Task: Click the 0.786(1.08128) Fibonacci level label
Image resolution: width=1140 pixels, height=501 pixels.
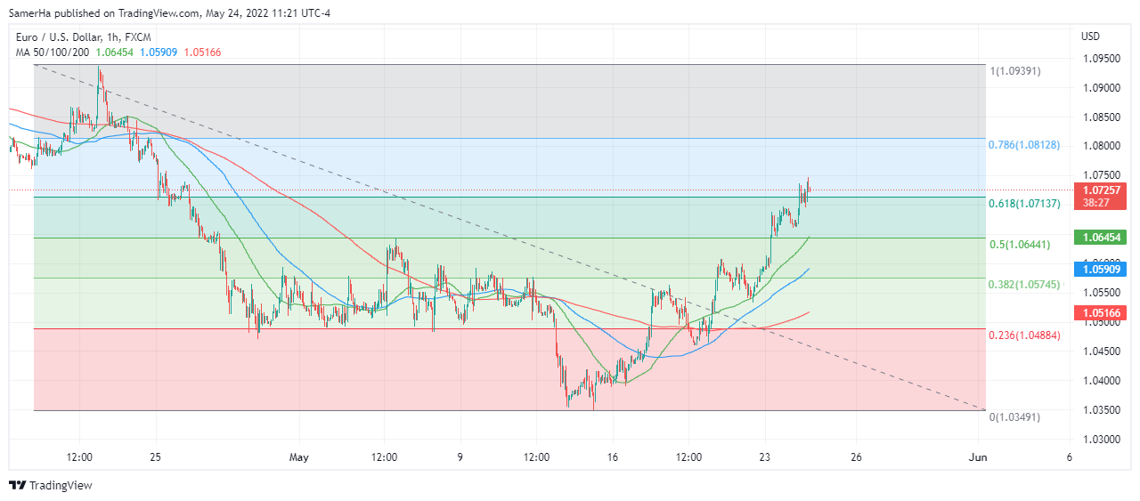Action: pos(1024,144)
